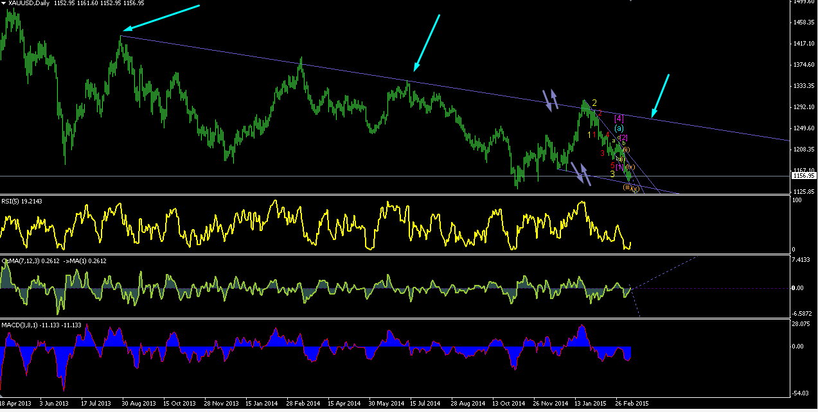
Task: Click the current price tag 1156.95 on the price axis
Action: [803, 175]
